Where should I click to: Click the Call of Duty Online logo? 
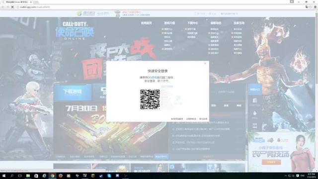pyautogui.click(x=75, y=31)
